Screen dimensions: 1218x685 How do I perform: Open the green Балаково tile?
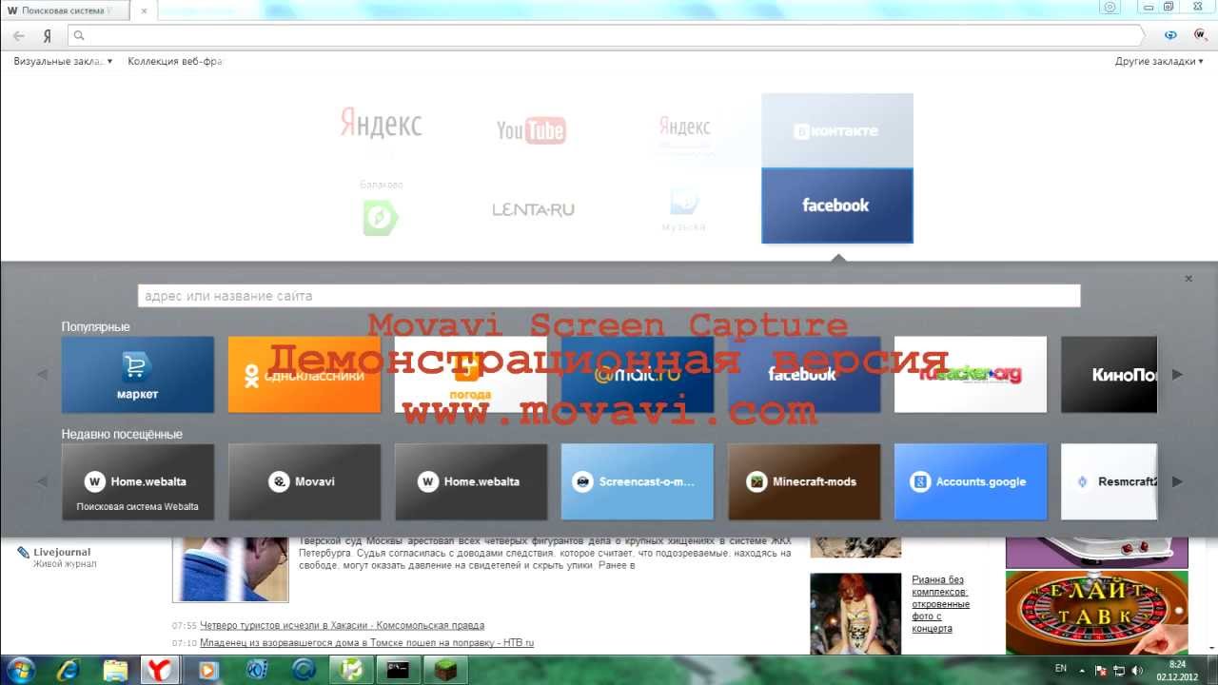381,208
